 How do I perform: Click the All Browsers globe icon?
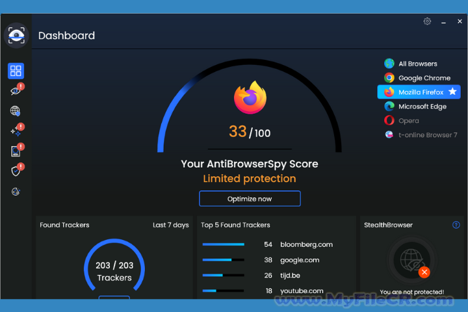tap(389, 64)
